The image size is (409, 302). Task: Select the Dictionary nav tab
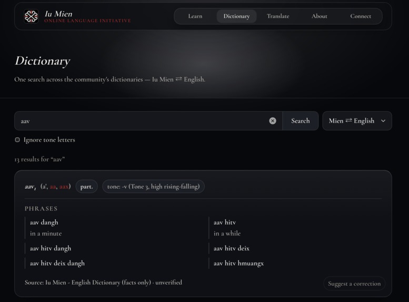tap(236, 16)
